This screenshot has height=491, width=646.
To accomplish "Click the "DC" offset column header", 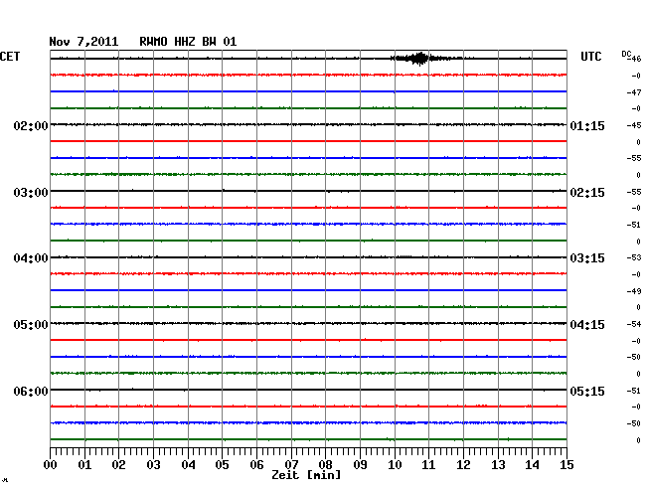I will (626, 54).
